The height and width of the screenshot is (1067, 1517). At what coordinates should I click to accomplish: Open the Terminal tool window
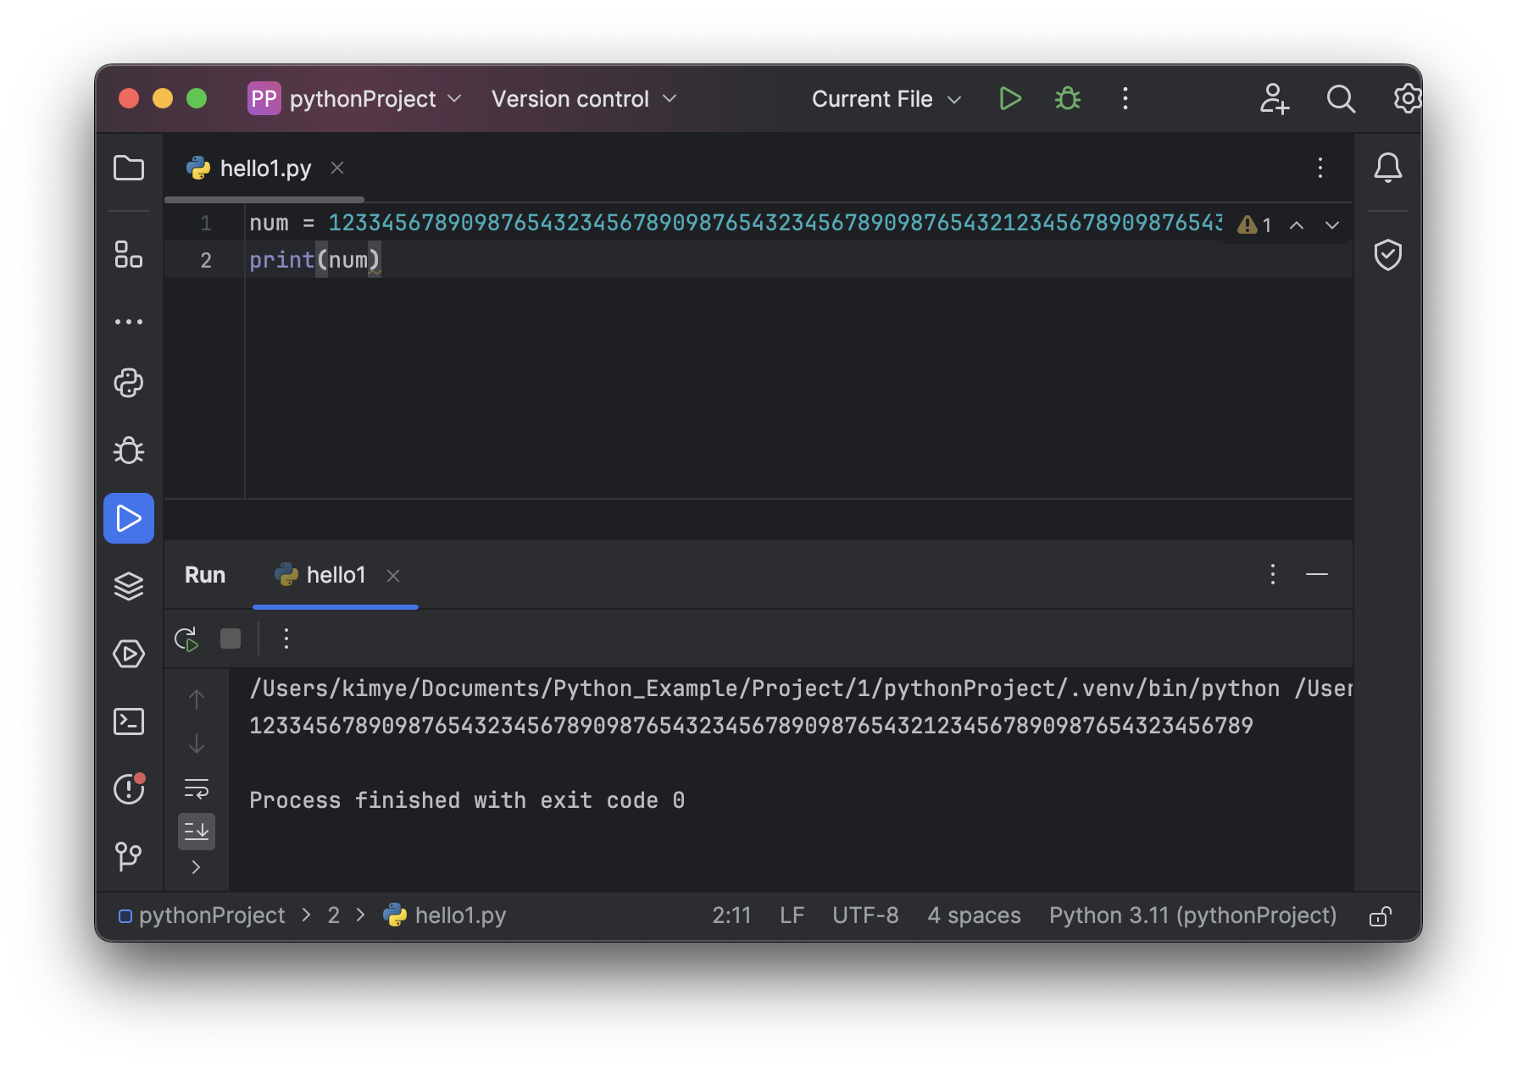[x=129, y=721]
